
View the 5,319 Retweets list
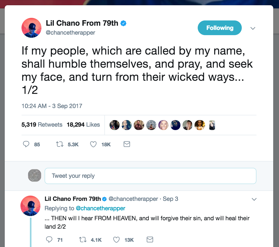(x=42, y=125)
